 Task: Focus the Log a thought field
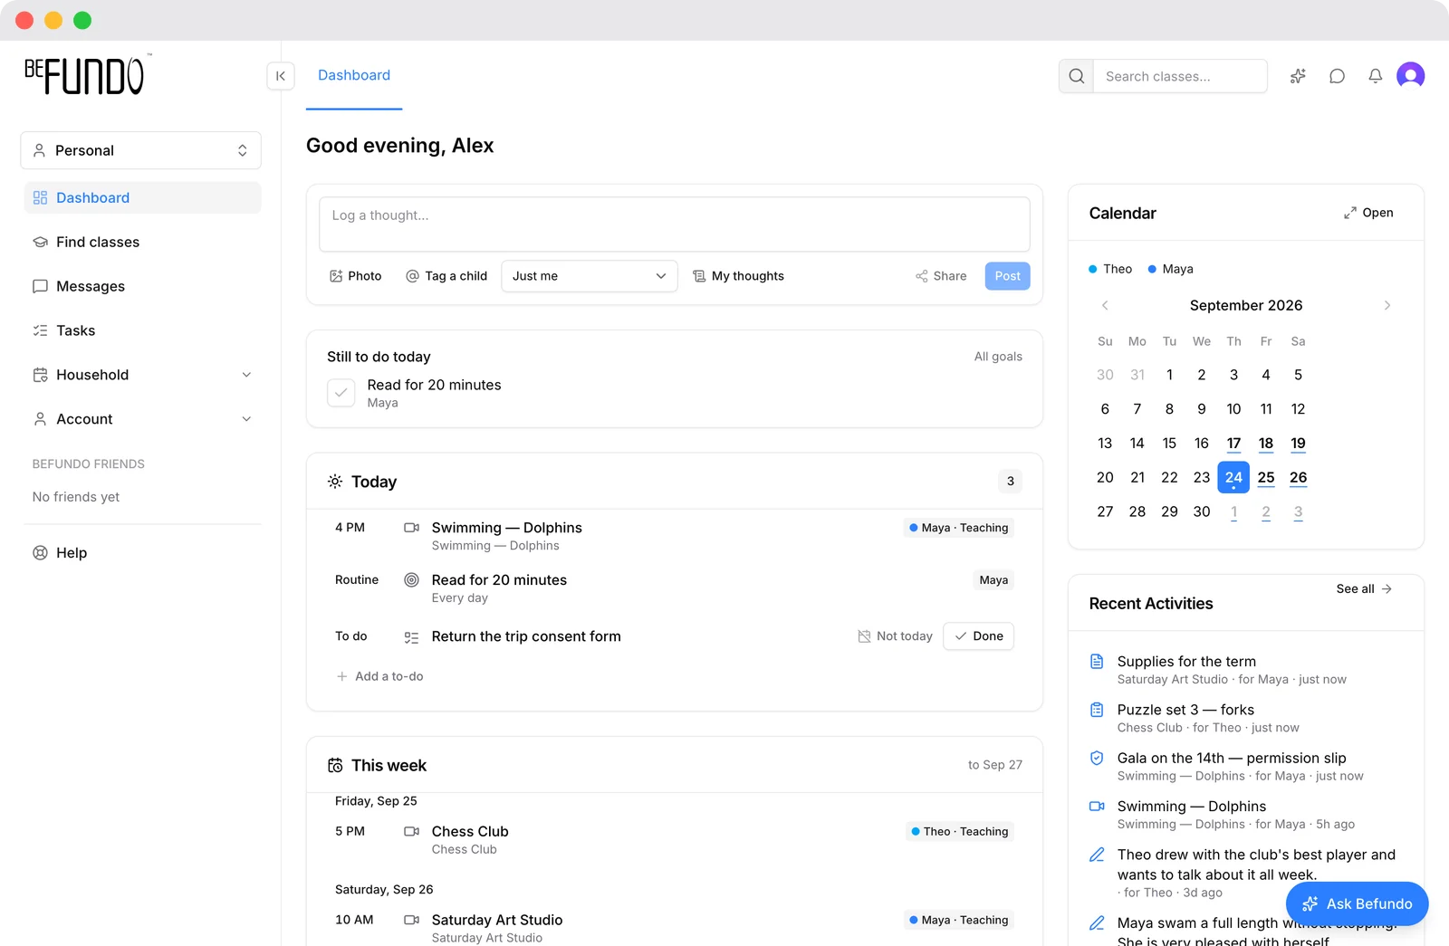[x=675, y=225]
